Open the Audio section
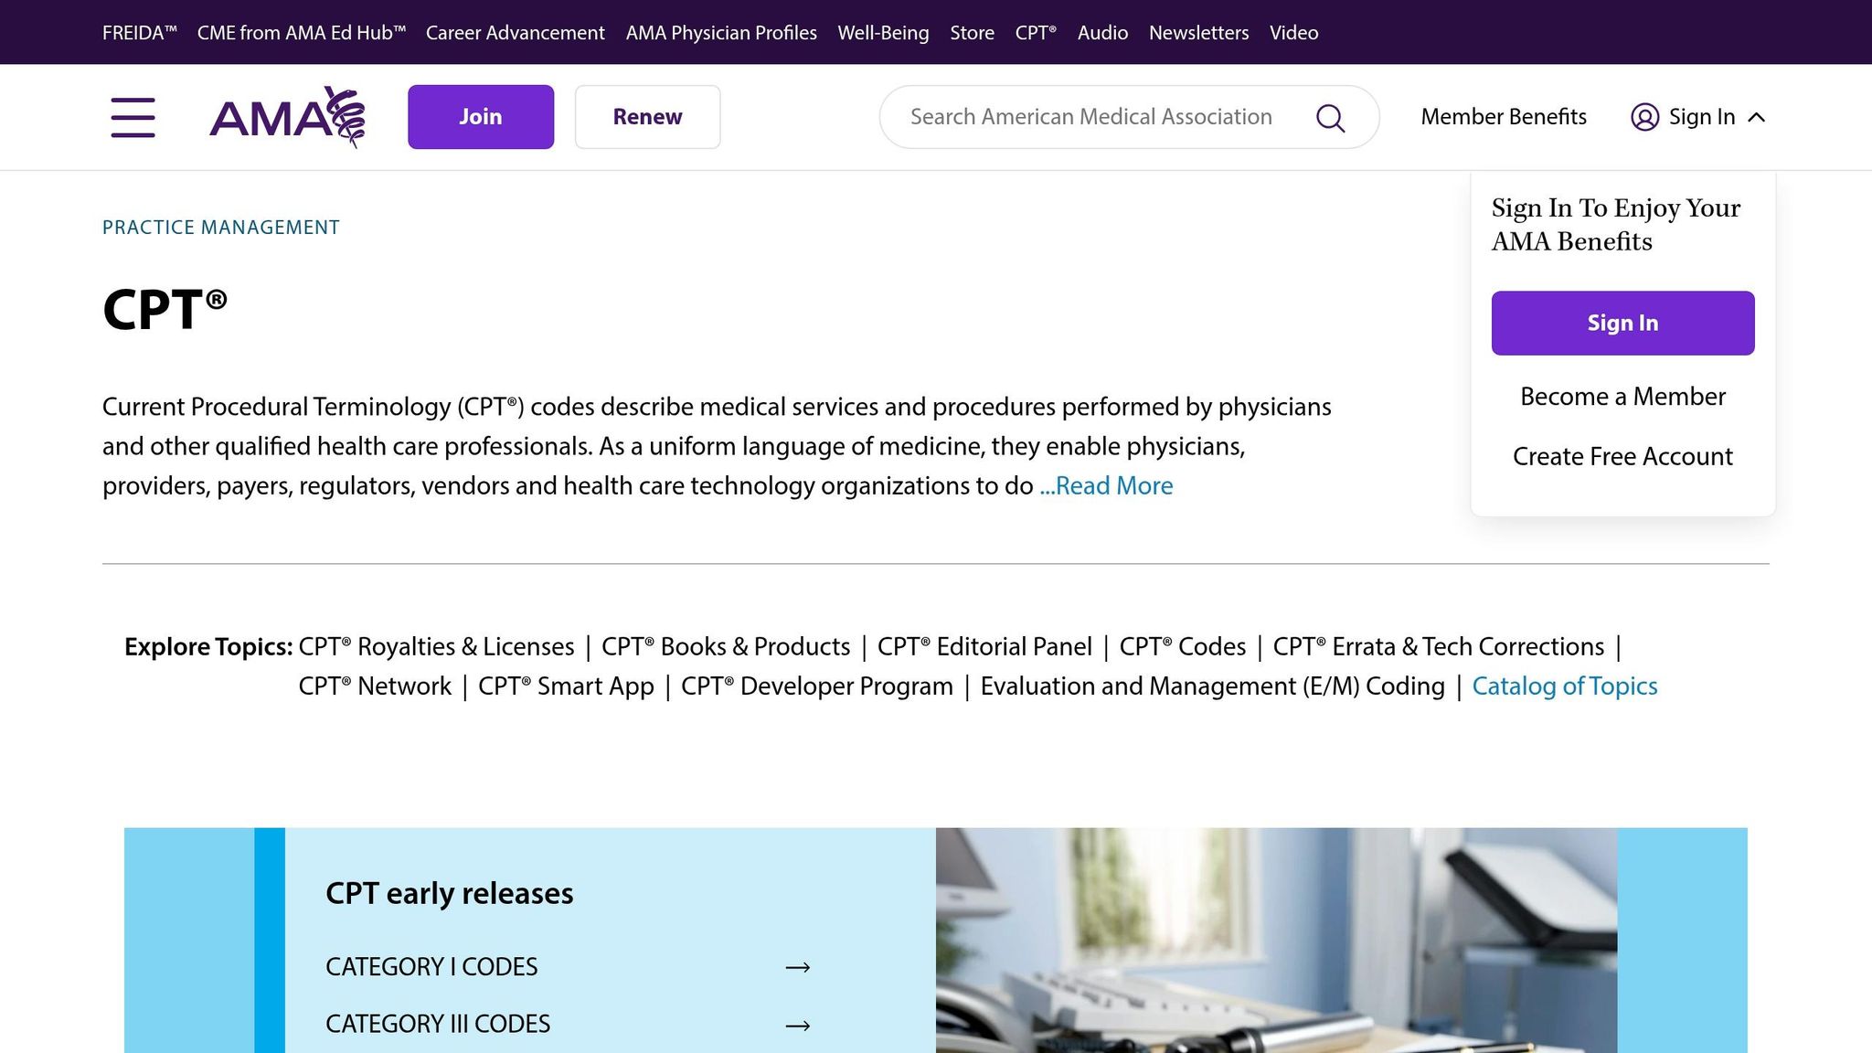The height and width of the screenshot is (1053, 1872). [1102, 33]
